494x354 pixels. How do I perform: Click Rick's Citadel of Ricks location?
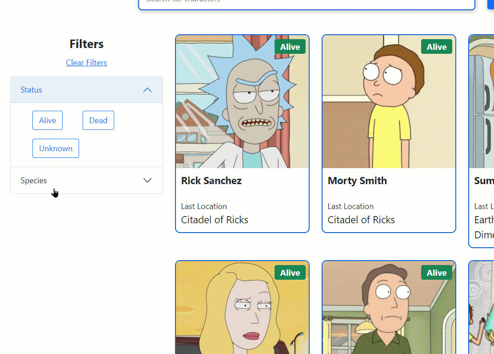click(x=215, y=220)
